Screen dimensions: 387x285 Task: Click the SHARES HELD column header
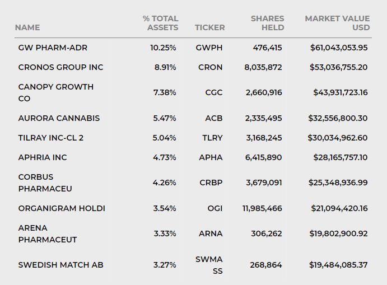click(x=267, y=23)
